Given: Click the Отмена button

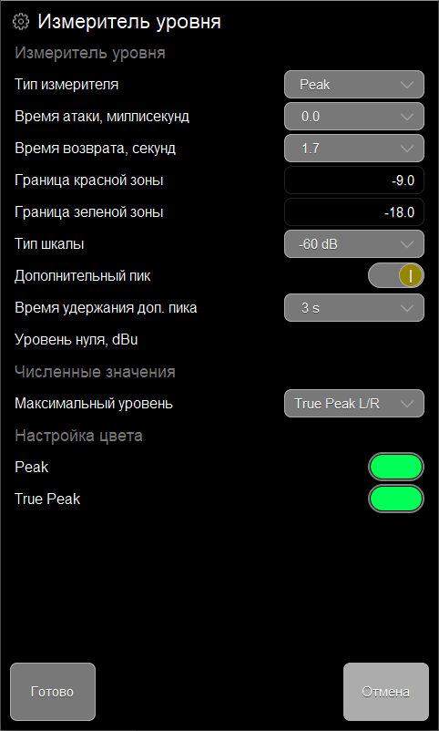Looking at the screenshot, I should 386,692.
